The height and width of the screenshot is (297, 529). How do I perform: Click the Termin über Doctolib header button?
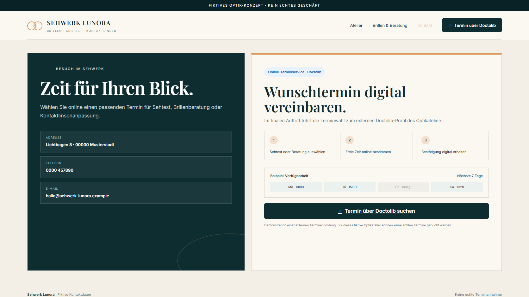pos(472,25)
